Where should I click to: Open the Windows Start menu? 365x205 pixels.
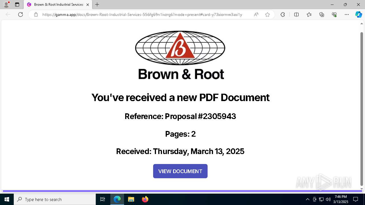click(x=7, y=199)
